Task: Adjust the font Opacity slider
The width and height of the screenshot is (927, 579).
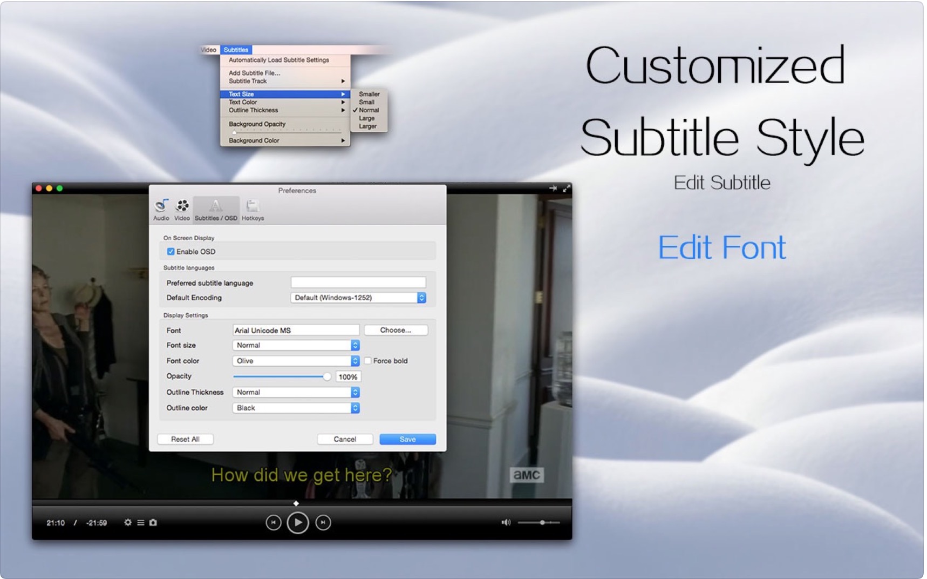Action: (282, 376)
